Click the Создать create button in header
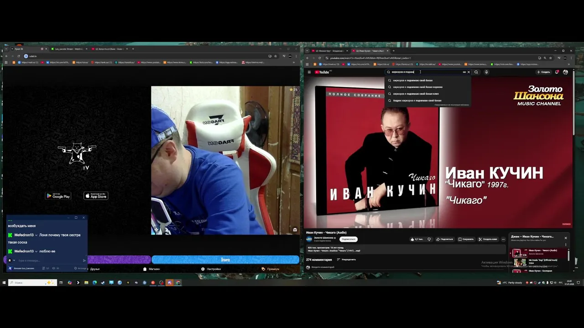The height and width of the screenshot is (328, 584). pos(543,72)
